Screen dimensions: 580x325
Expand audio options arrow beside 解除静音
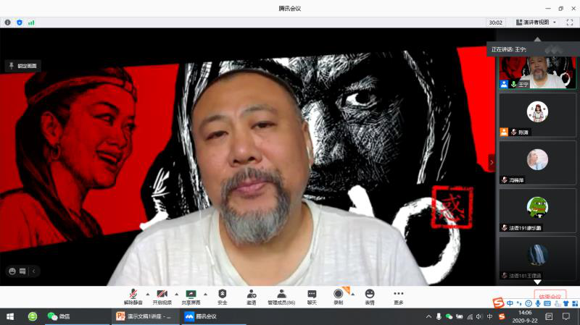pyautogui.click(x=146, y=294)
